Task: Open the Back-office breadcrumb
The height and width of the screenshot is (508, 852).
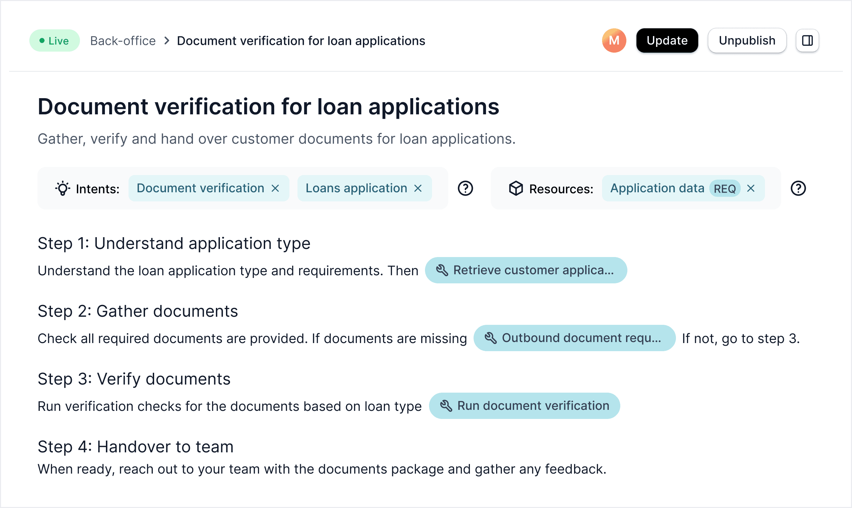Action: tap(122, 40)
